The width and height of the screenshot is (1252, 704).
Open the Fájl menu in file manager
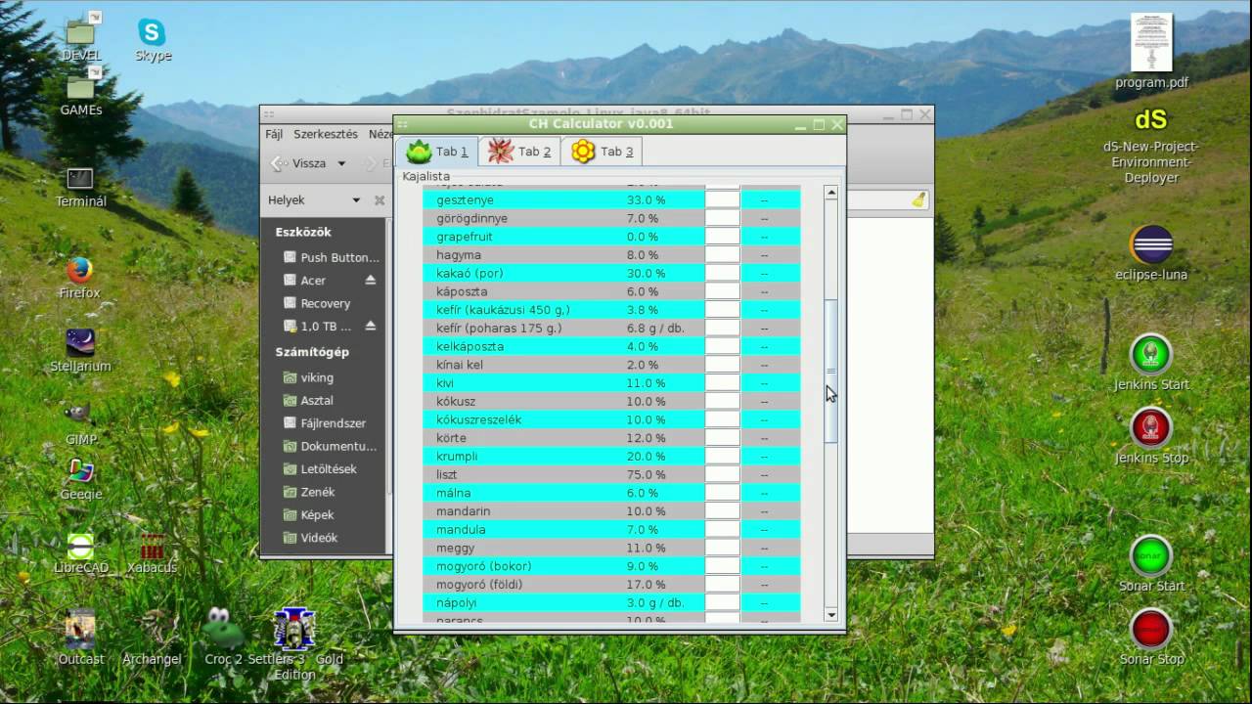click(274, 134)
